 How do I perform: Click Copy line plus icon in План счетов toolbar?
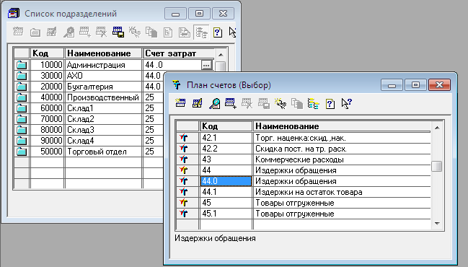coord(231,103)
